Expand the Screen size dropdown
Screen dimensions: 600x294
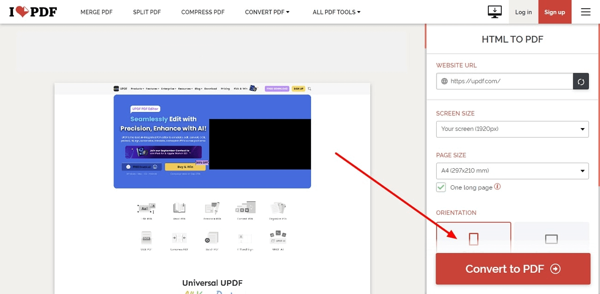click(x=512, y=129)
